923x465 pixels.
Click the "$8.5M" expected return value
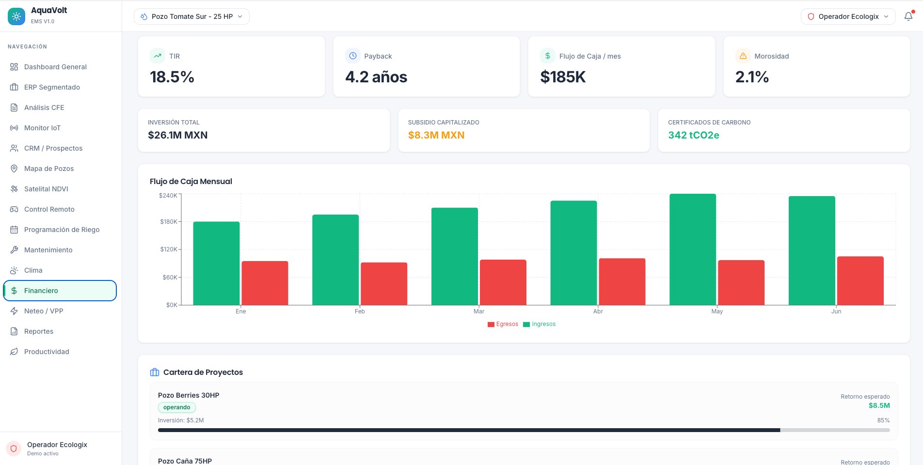[879, 405]
